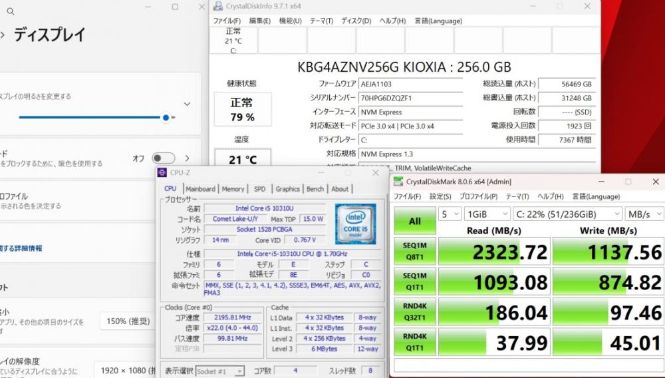Run the RND4K Q32T1 test

pyautogui.click(x=415, y=311)
